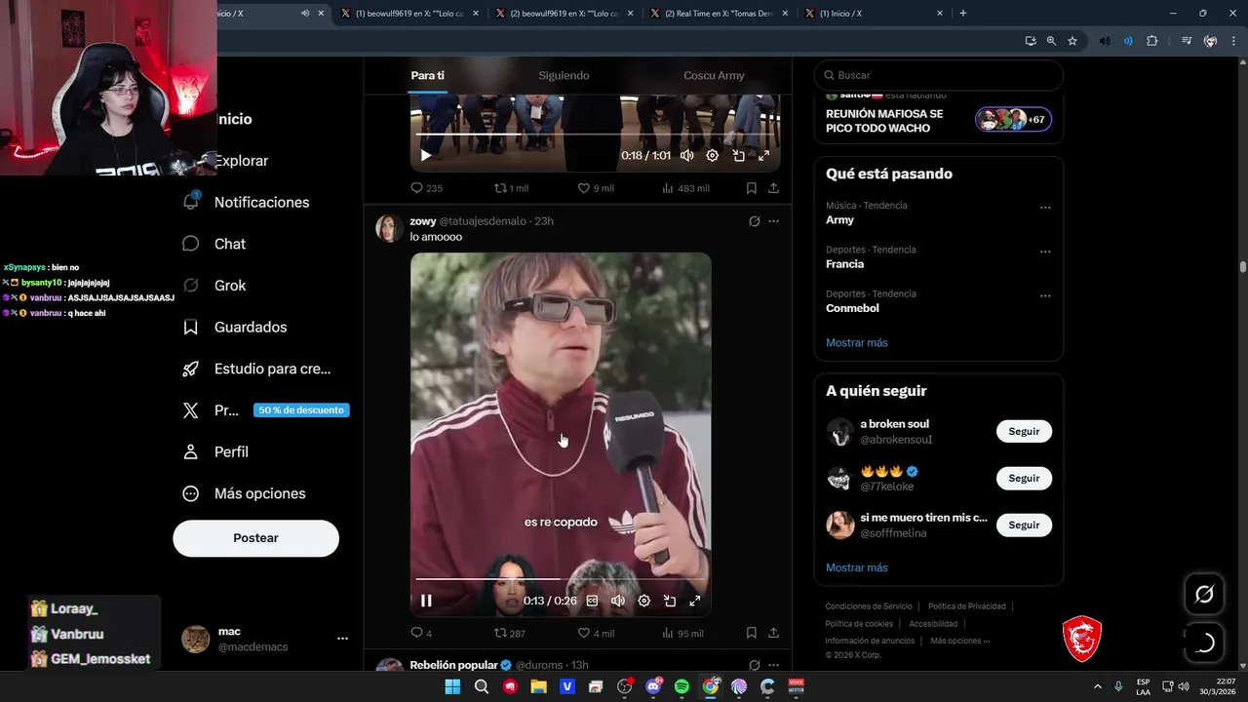Show hidden system tray icons
Screen dimensions: 1248x702
[x=1097, y=686]
